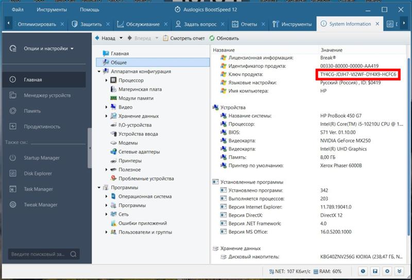Collapse the Программы top-level node
The width and height of the screenshot is (412, 280).
point(99,188)
